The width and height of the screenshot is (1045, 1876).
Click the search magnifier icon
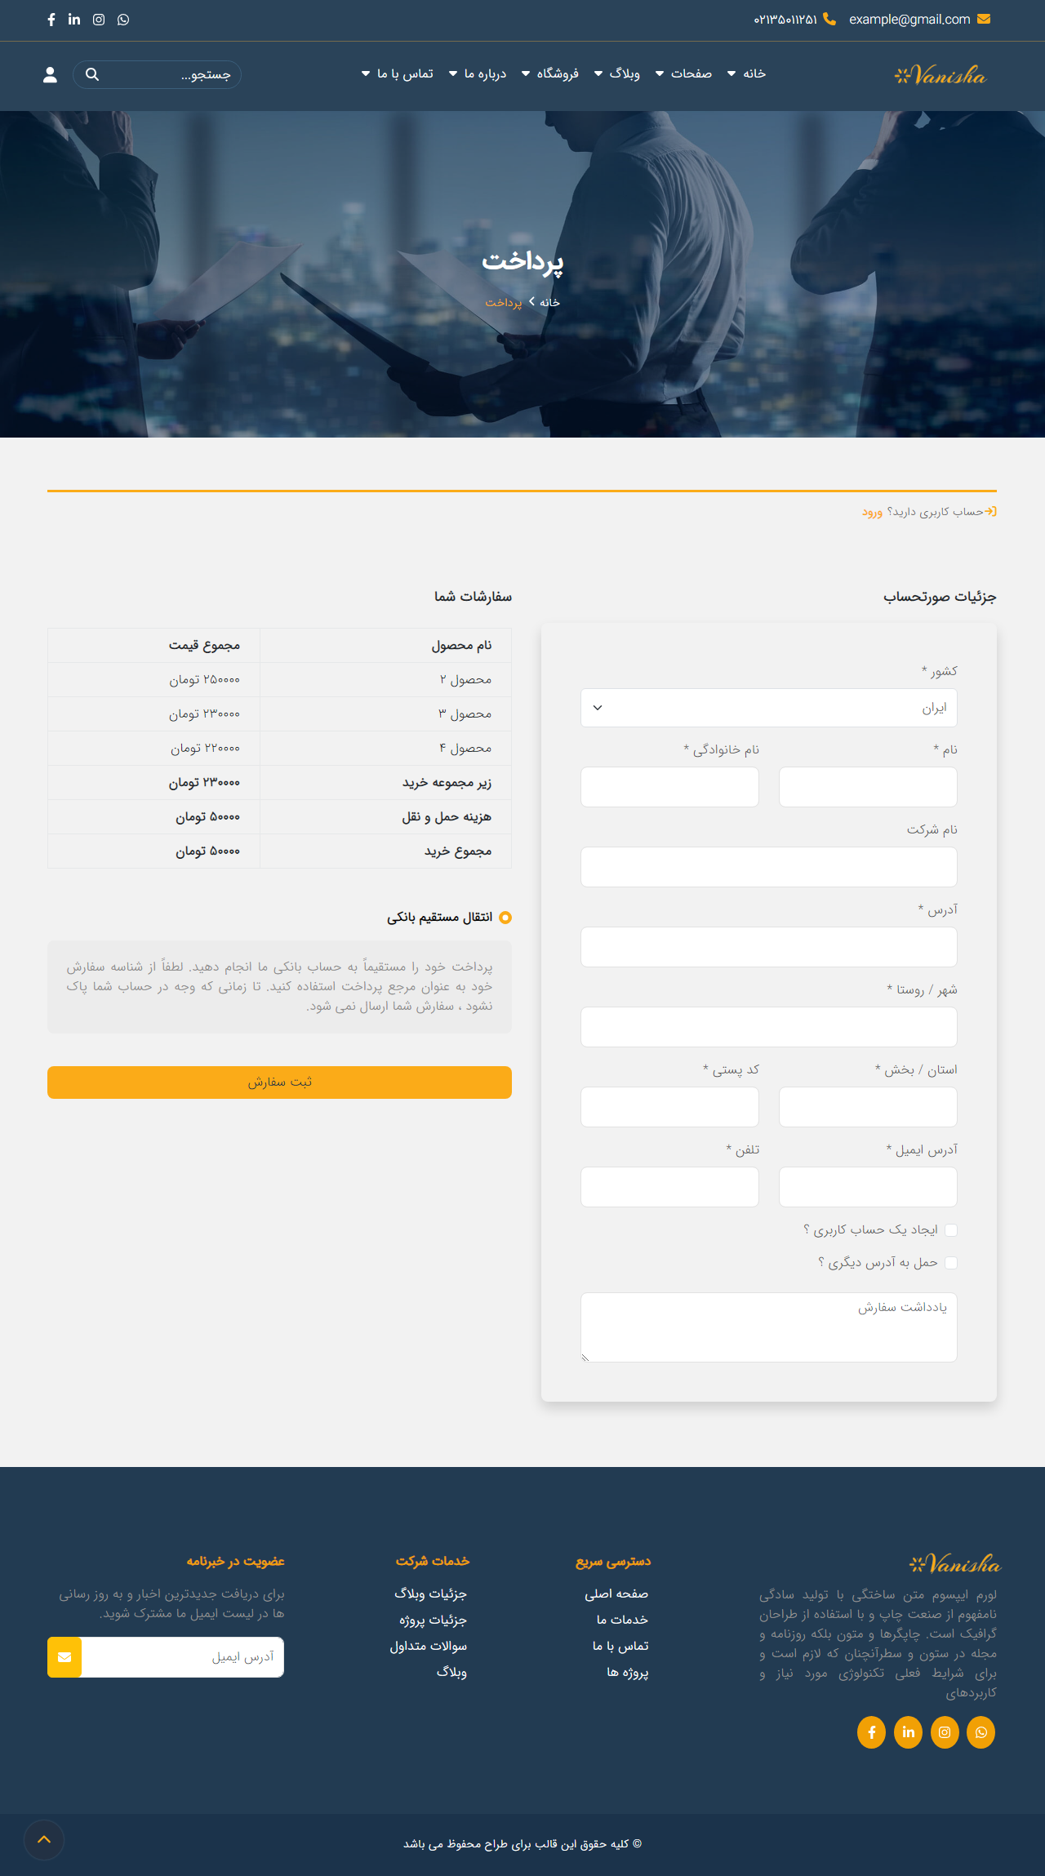(92, 75)
